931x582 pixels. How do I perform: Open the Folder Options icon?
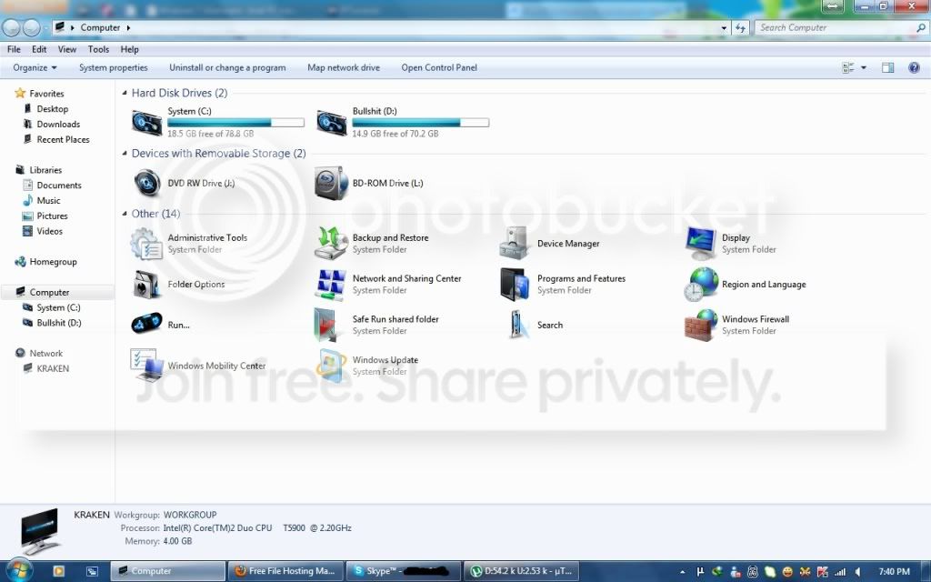click(x=146, y=285)
